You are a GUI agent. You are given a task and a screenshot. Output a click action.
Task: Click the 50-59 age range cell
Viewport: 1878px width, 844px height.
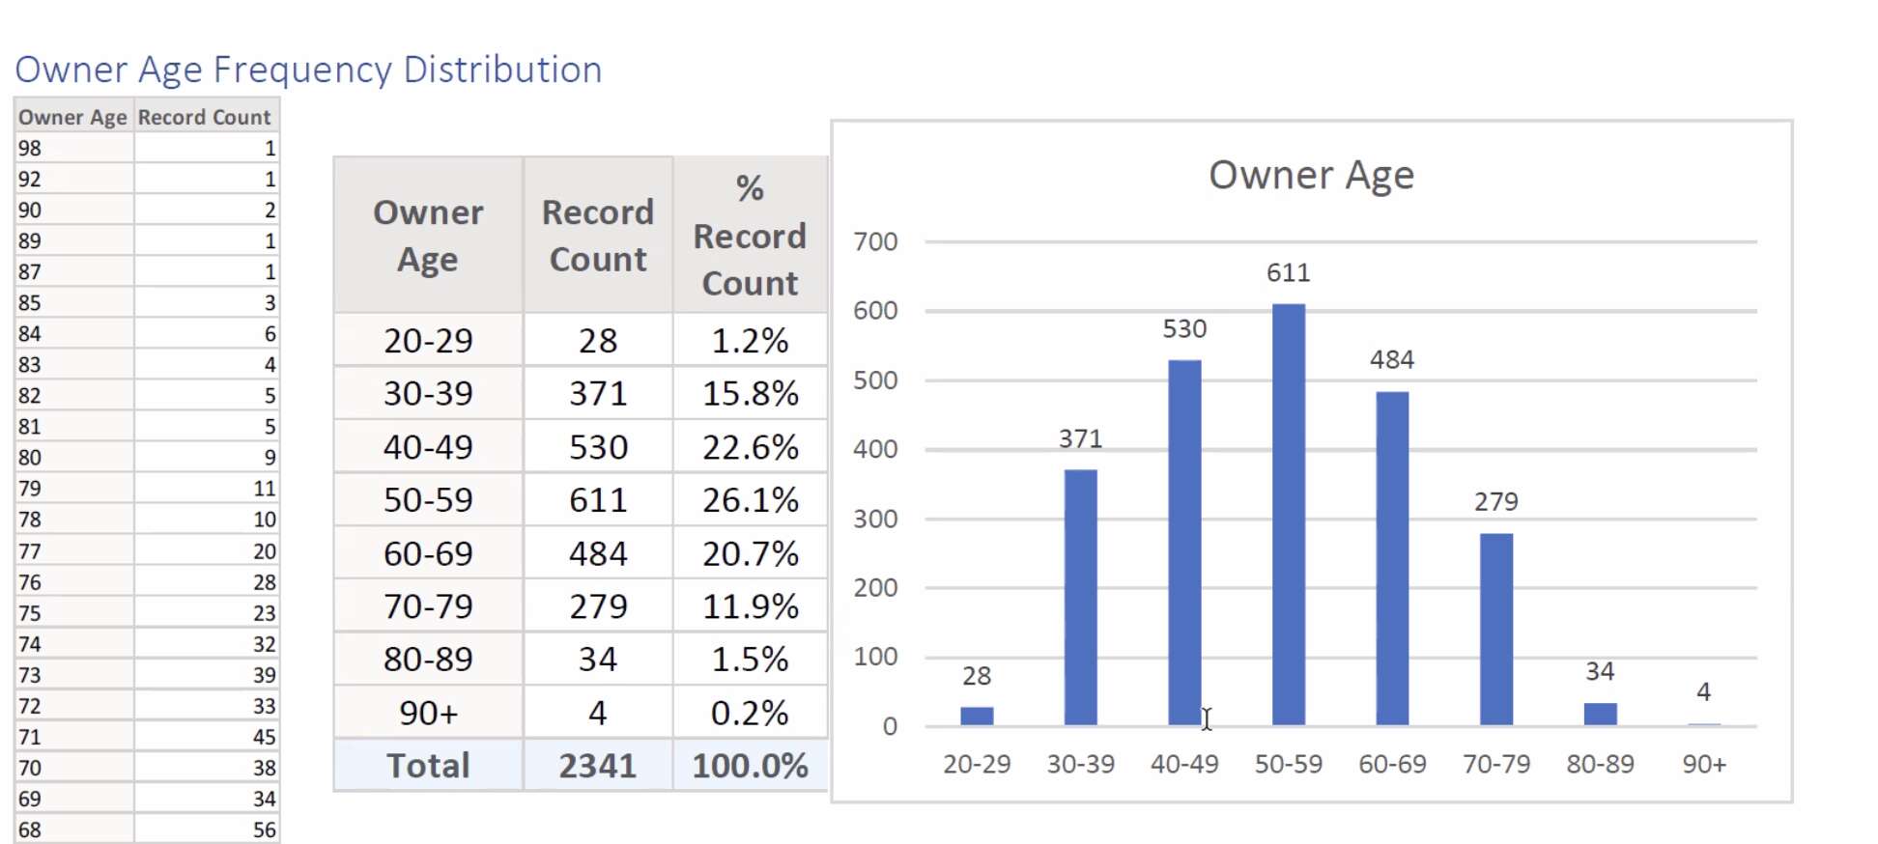pos(428,500)
